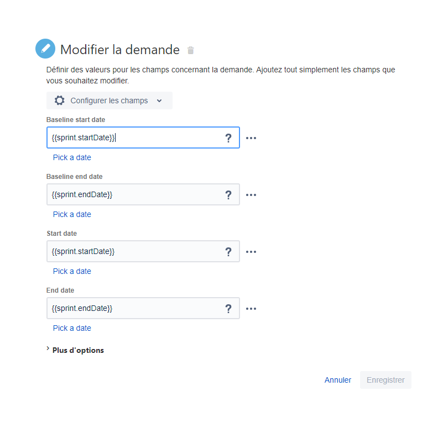Click Pick a date under Baseline end date
443x423 pixels.
[x=72, y=214]
